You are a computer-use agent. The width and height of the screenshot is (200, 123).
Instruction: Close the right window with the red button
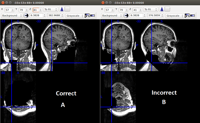point(103,3)
